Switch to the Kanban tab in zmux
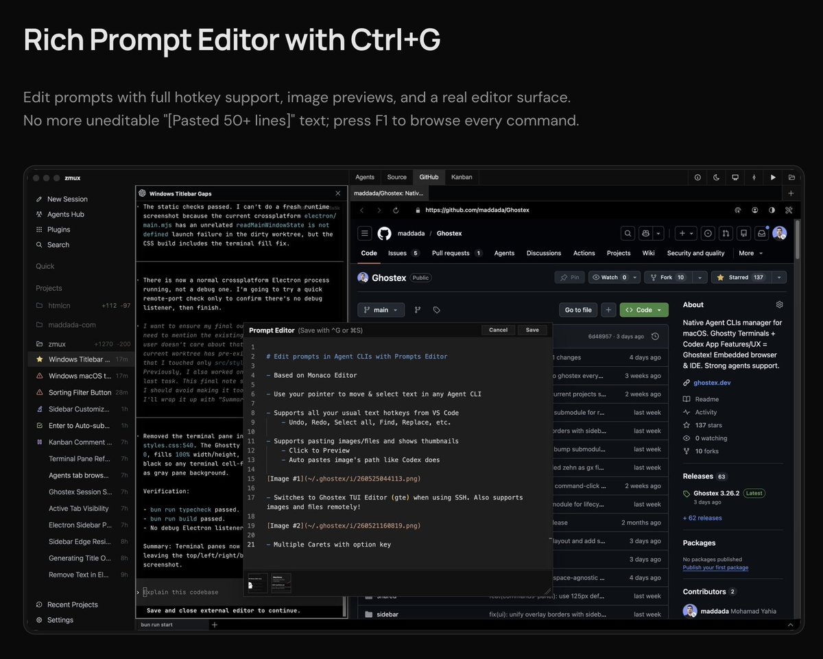 tap(462, 177)
